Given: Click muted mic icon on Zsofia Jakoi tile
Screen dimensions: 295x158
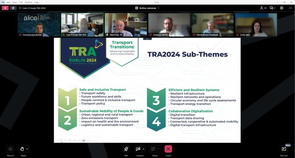Looking at the screenshot, I should pos(238,35).
